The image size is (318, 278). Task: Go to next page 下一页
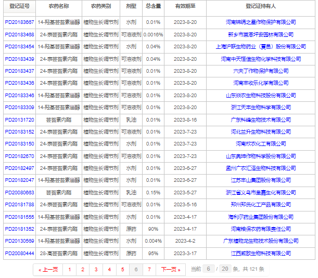tap(171, 270)
